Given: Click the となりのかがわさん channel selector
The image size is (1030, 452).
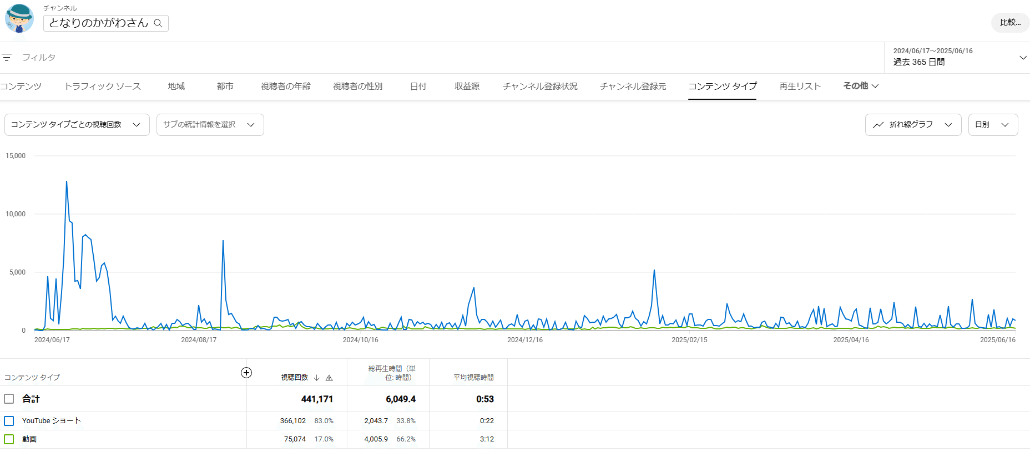Looking at the screenshot, I should (x=106, y=23).
